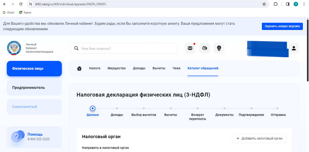Open the Gmail bookmark
Screen dimensions: 309x152
pos(8,12)
